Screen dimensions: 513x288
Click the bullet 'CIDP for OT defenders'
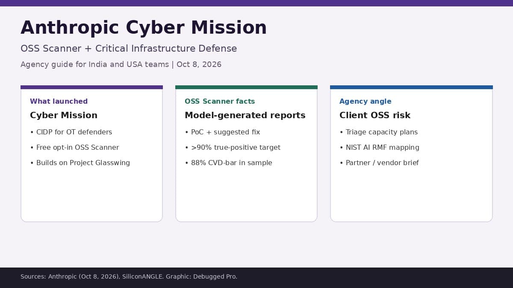[x=71, y=132]
